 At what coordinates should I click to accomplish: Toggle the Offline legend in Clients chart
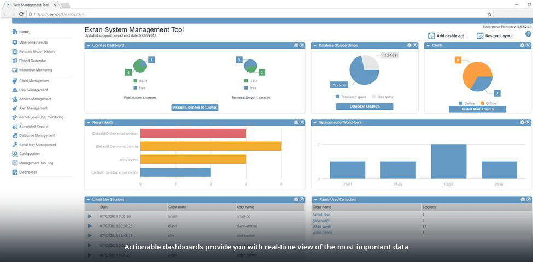(x=482, y=103)
